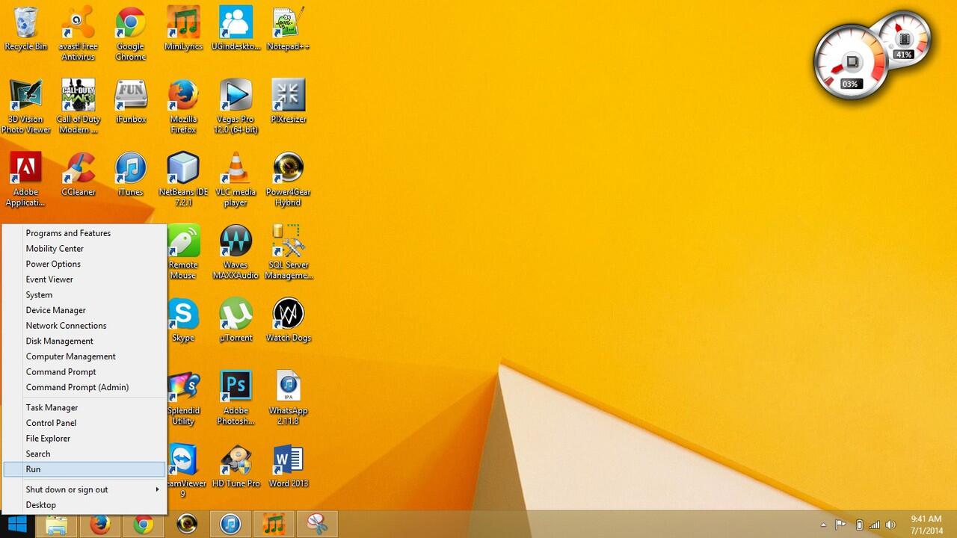The height and width of the screenshot is (538, 957).
Task: Open Google Chrome desktop shortcut
Action: pyautogui.click(x=131, y=34)
